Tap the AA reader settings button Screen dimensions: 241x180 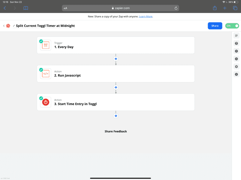pyautogui.click(x=65, y=8)
